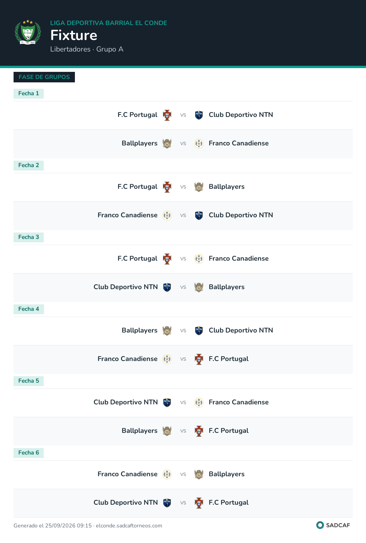Click F.C Portugal crest in Fecha 4

coord(199,359)
